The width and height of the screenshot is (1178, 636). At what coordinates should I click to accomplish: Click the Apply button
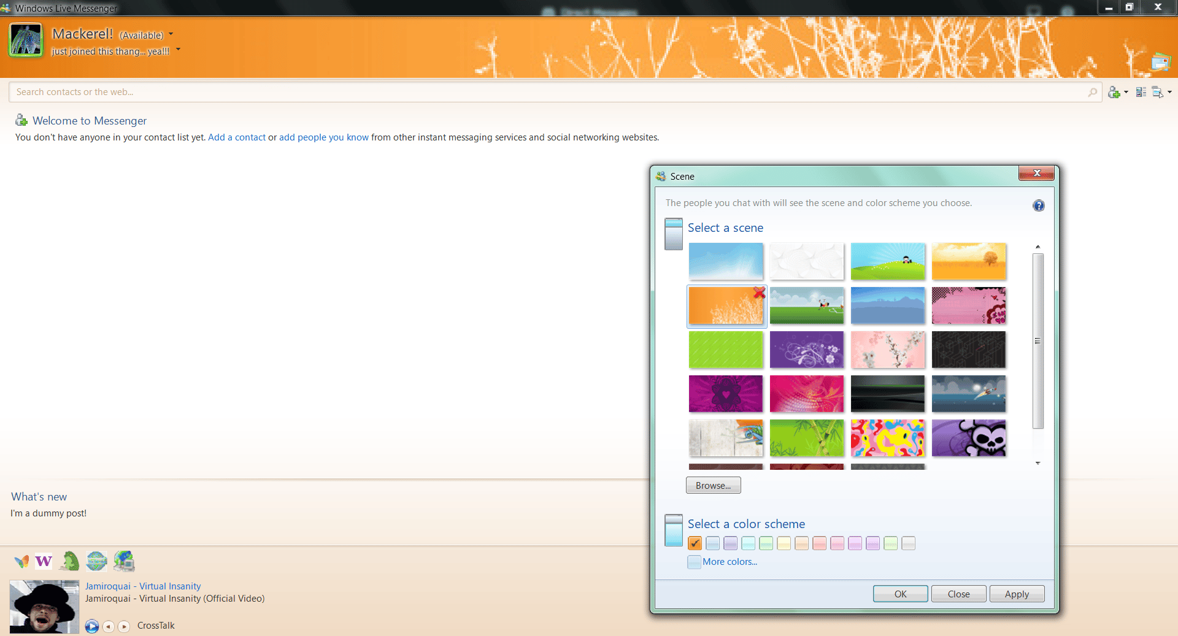[x=1016, y=594]
